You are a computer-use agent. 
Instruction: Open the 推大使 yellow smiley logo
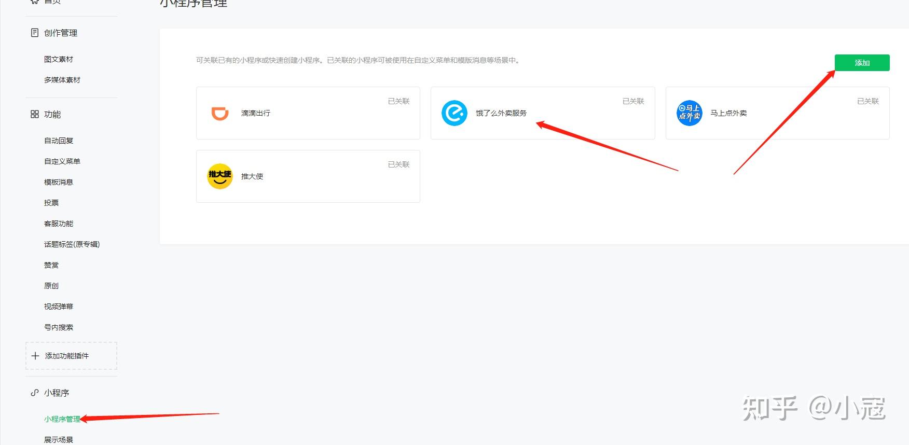(x=220, y=176)
